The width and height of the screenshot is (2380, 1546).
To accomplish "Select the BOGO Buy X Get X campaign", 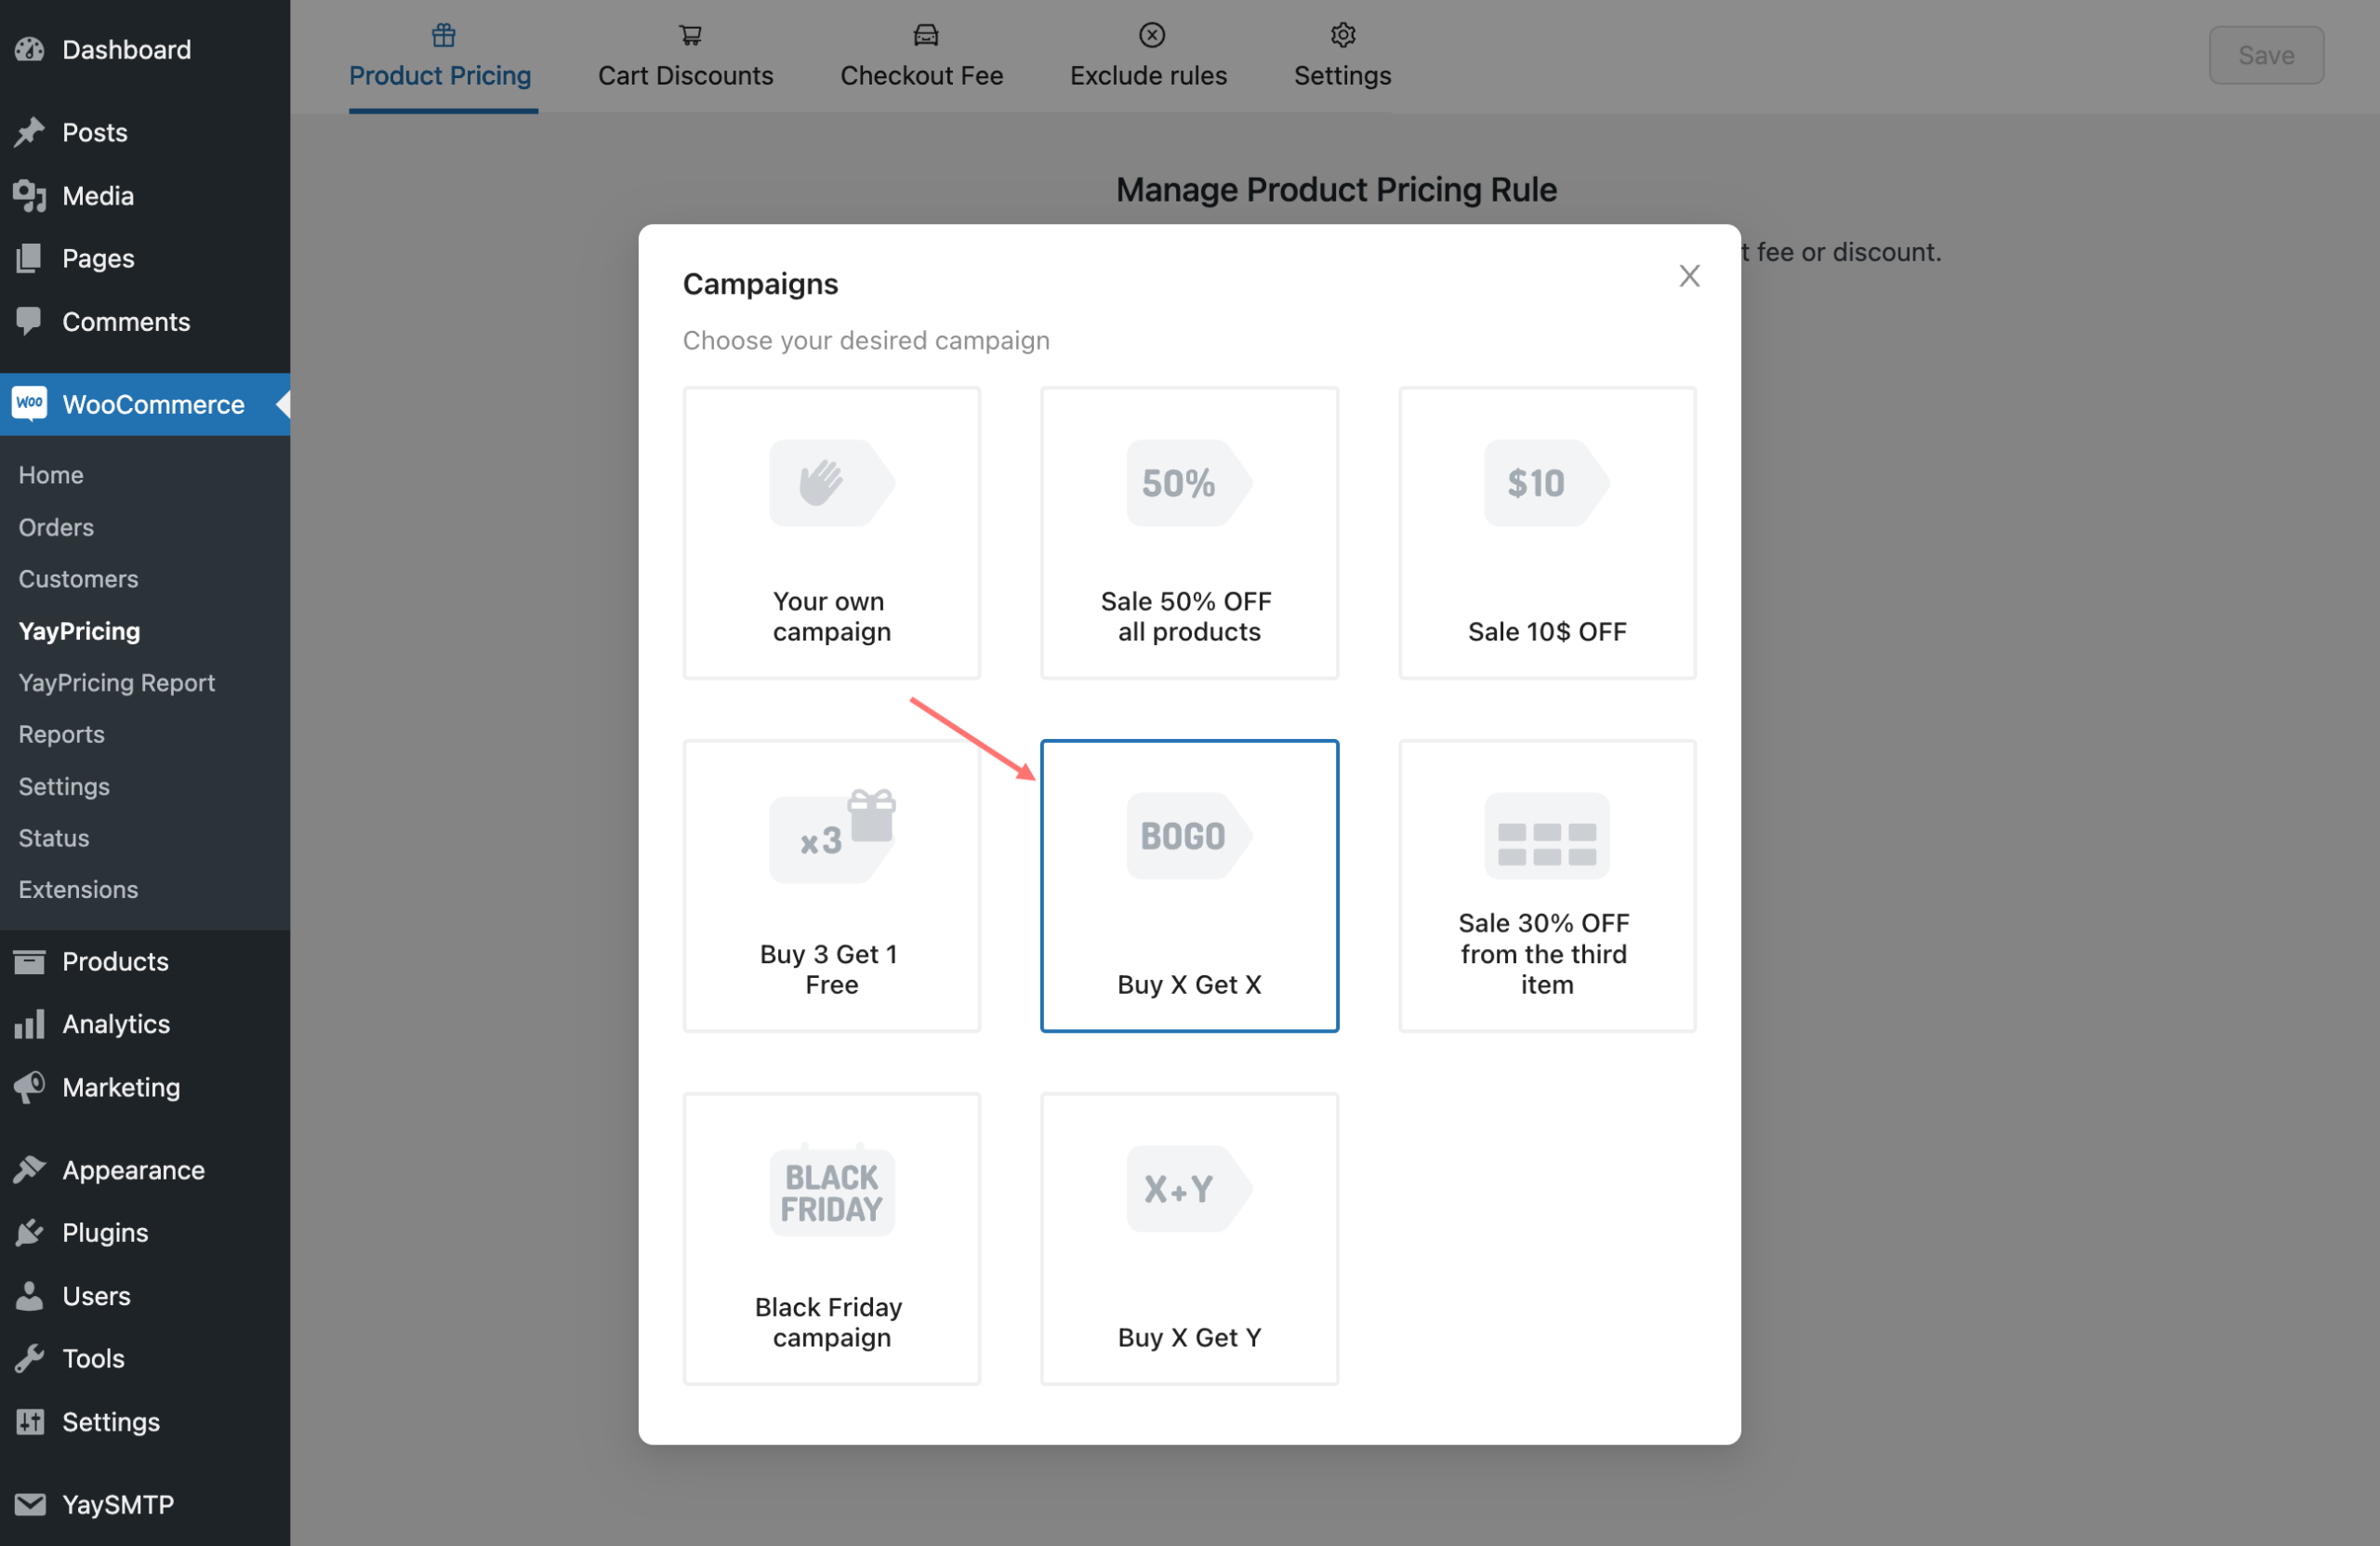I will [x=1188, y=885].
